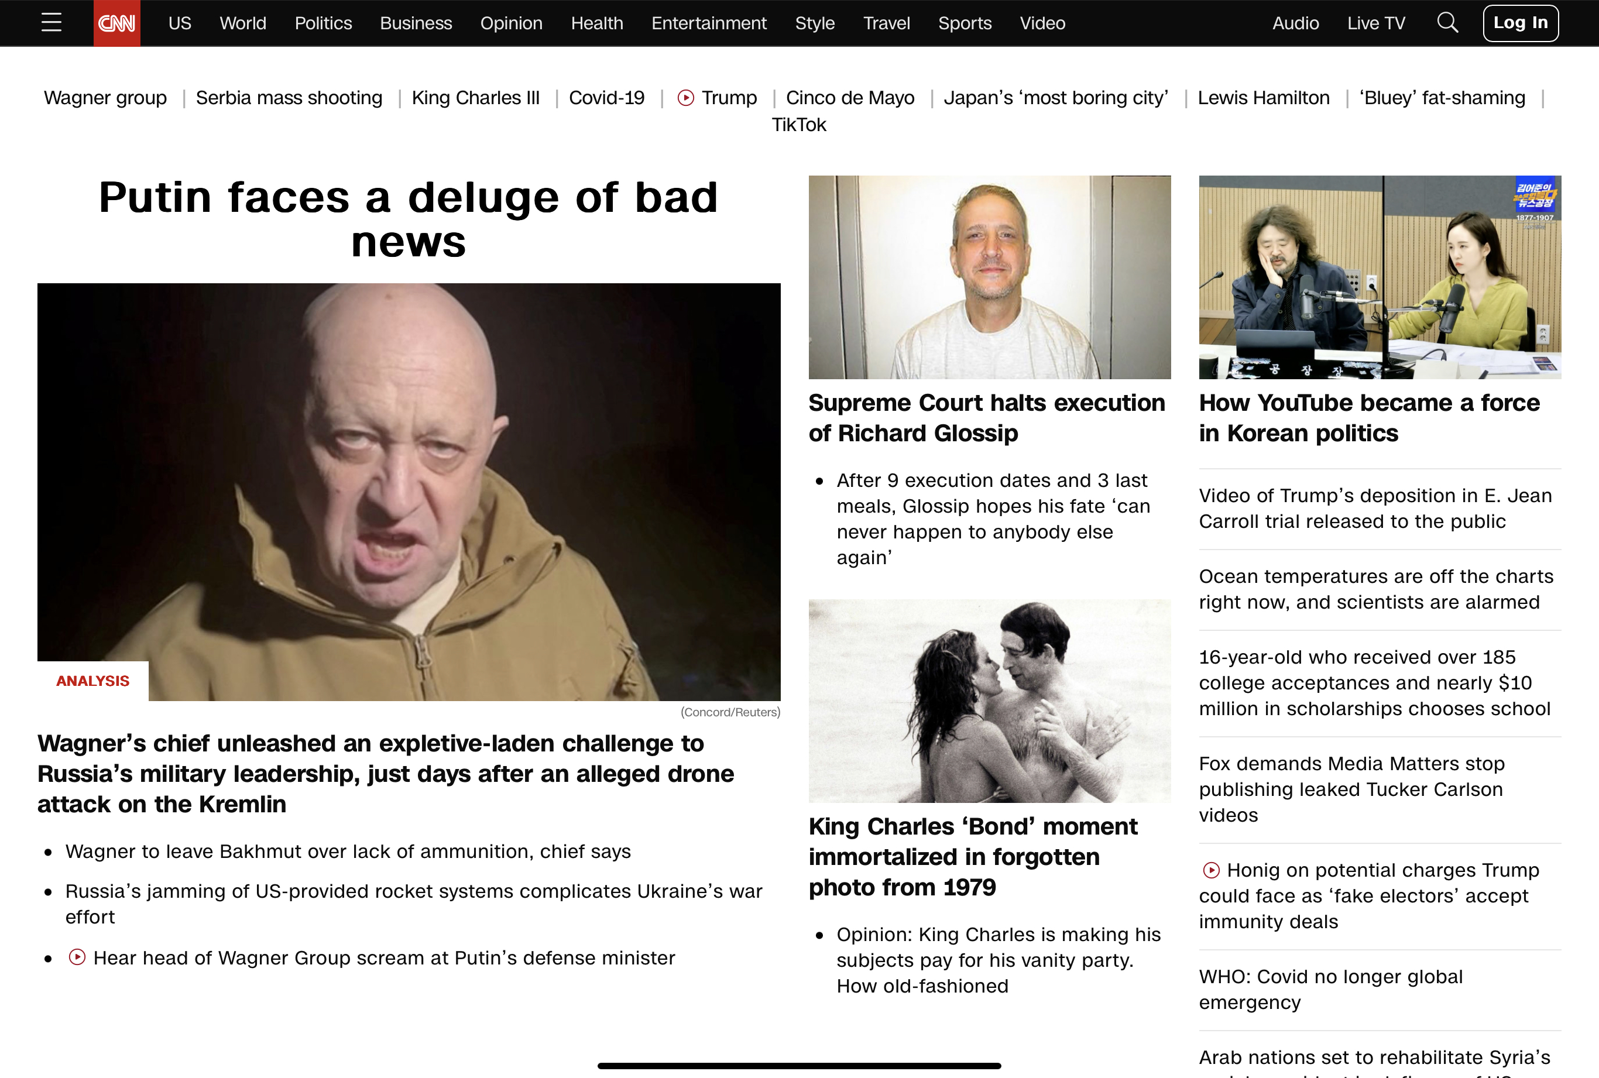This screenshot has width=1599, height=1078.
Task: Open Live TV in header
Action: pyautogui.click(x=1375, y=23)
